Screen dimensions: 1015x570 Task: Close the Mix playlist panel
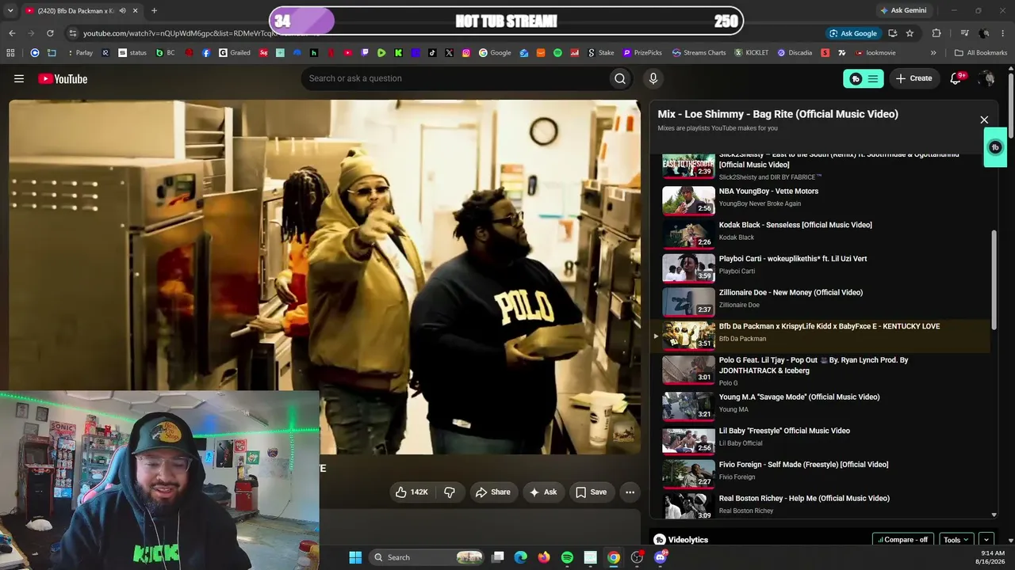click(984, 120)
